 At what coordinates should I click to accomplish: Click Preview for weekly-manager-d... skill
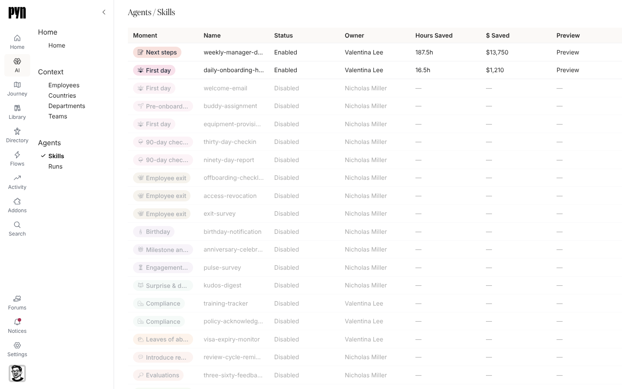[568, 52]
